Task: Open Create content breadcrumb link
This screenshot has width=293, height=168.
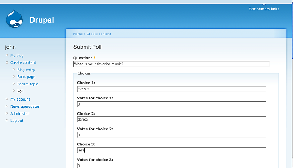Action: point(99,34)
